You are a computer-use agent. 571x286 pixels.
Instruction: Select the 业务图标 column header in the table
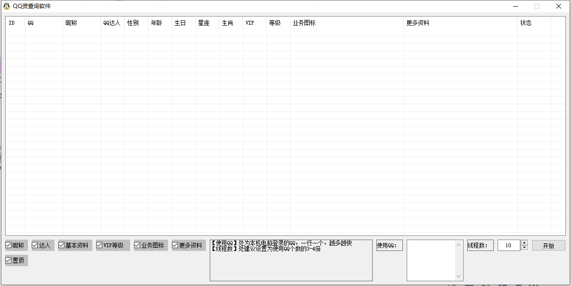coord(347,23)
